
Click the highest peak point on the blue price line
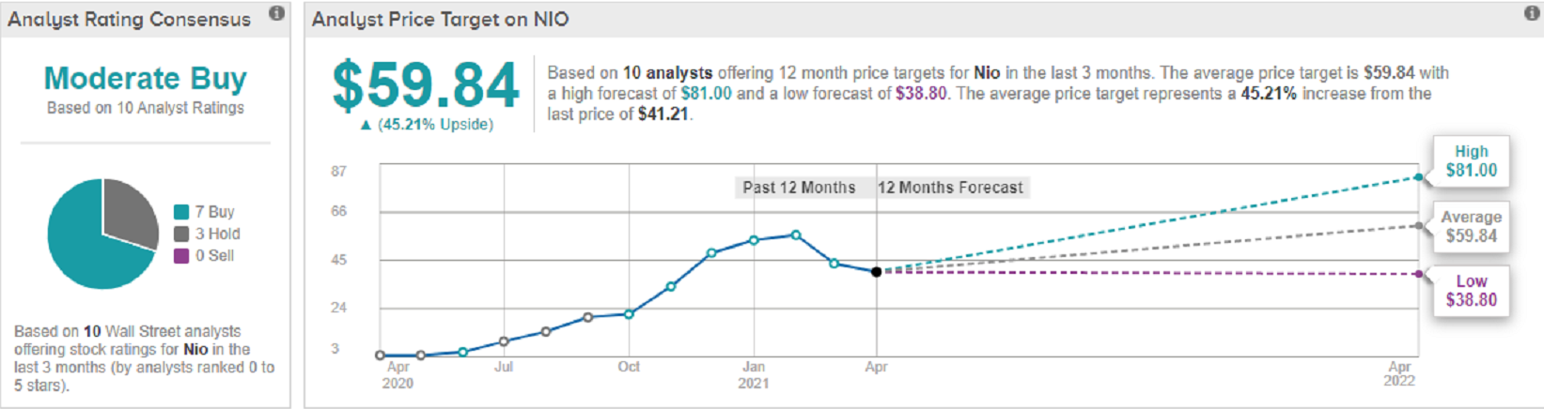[796, 235]
